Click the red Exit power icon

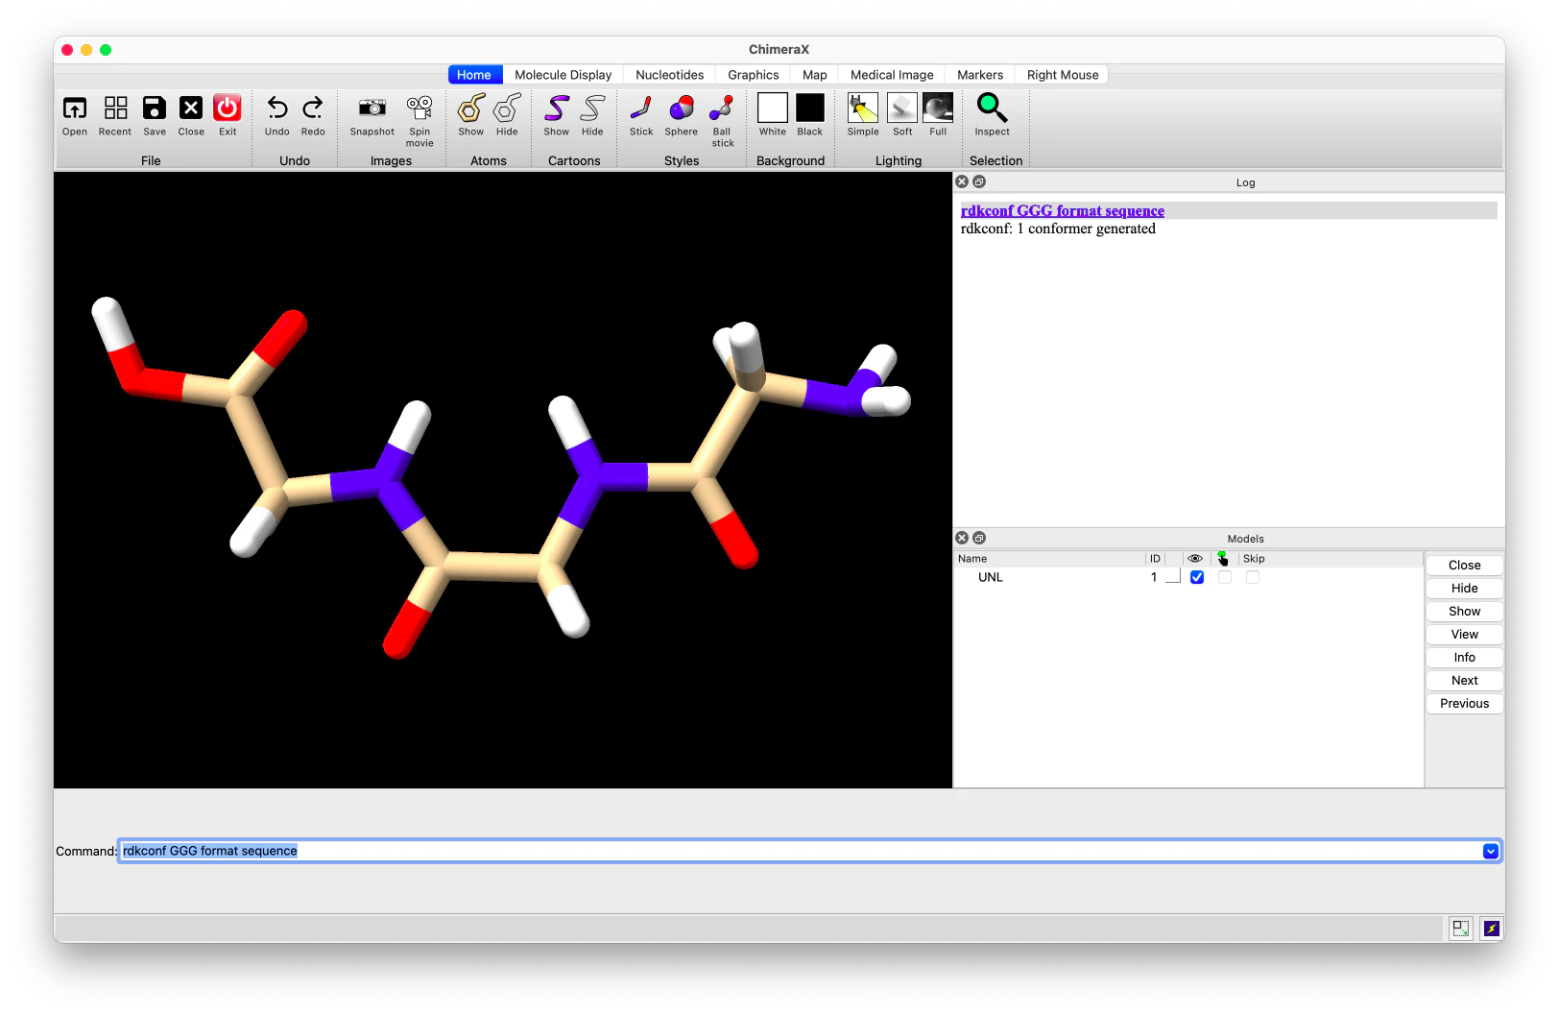(228, 108)
